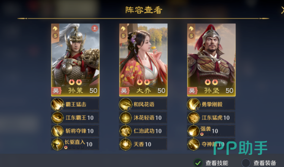Image resolution: width=284 pixels, height=167 pixels.
Task: Select the 江东猛虎 skill icon
Action: point(194,118)
